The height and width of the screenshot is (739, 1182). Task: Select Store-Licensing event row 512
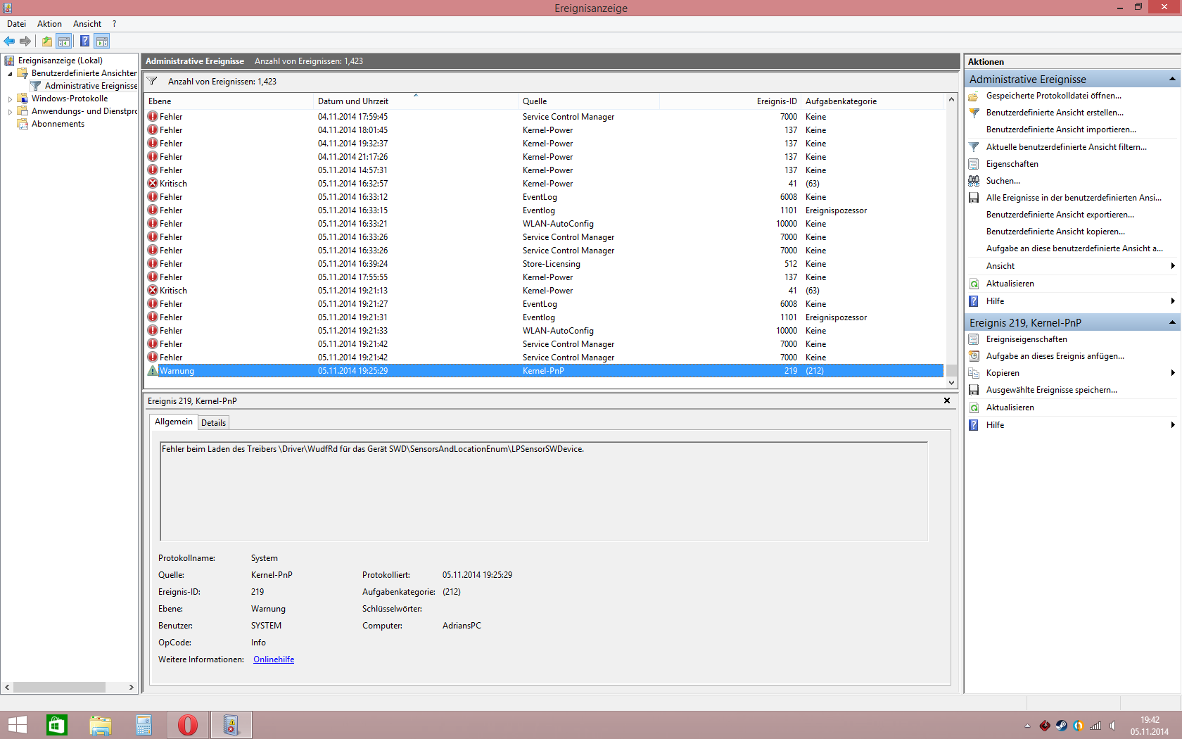[x=543, y=264]
